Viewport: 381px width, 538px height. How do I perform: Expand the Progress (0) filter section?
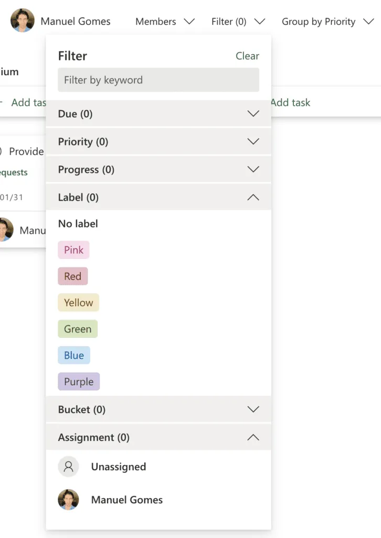158,170
